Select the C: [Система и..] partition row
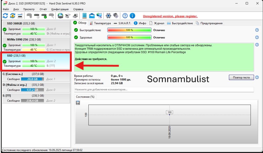This screenshot has width=263, height=153. [x=36, y=77]
